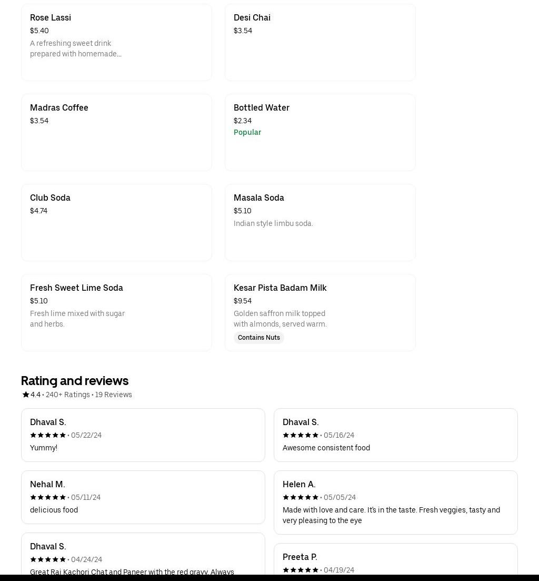This screenshot has height=581, width=539.
Task: Choose the Bottled Water item
Action: [x=320, y=133]
